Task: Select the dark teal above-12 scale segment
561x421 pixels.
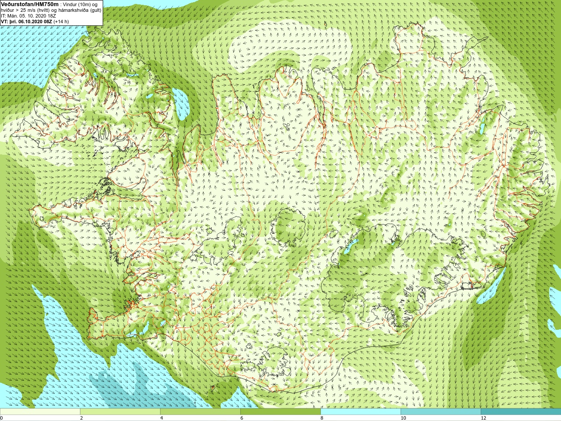Action: [x=521, y=412]
